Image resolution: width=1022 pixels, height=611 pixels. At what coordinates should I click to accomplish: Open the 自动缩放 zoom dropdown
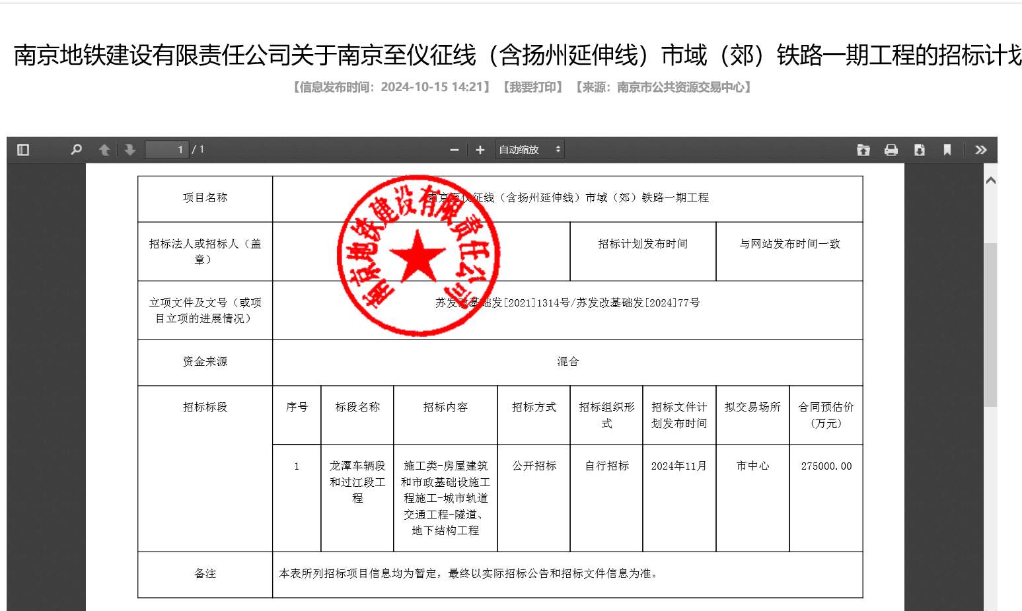(x=530, y=150)
